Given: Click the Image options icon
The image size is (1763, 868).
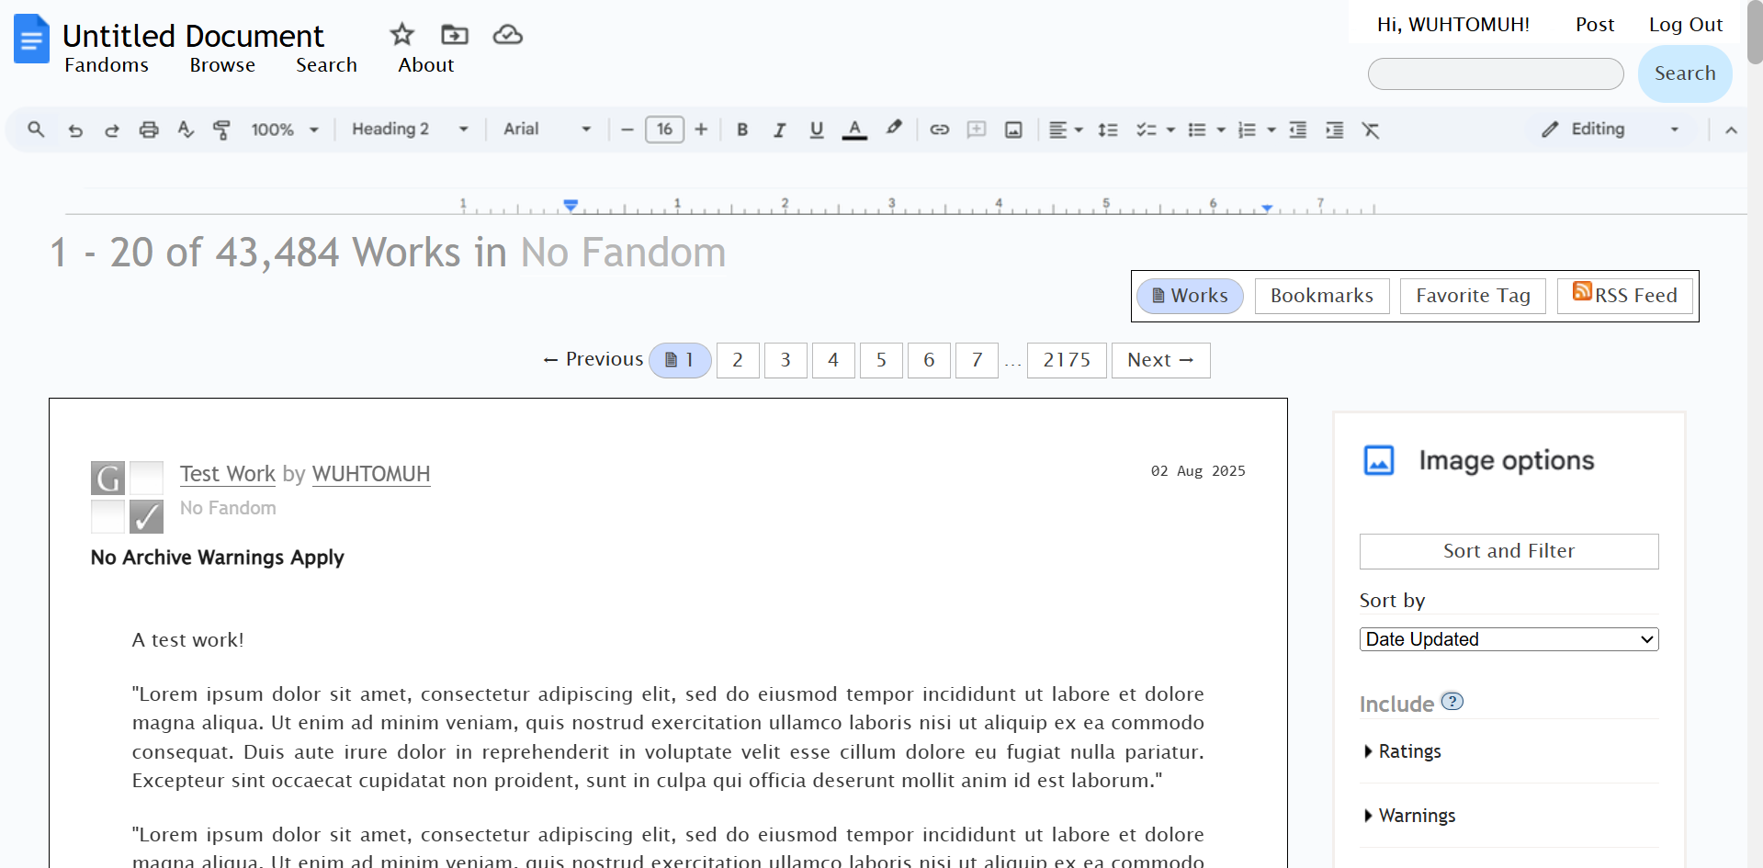Looking at the screenshot, I should (x=1379, y=460).
